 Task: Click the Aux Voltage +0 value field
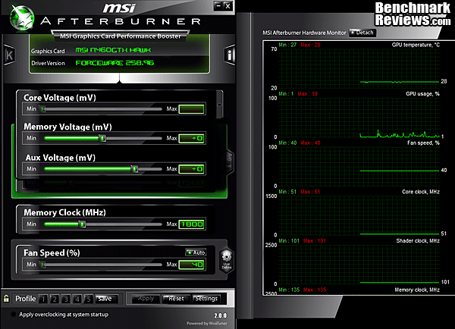[192, 169]
